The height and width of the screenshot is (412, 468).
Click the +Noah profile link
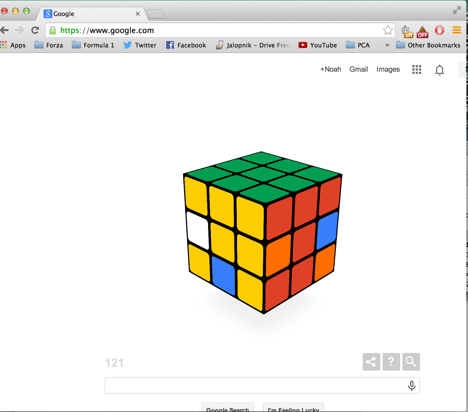pos(330,69)
